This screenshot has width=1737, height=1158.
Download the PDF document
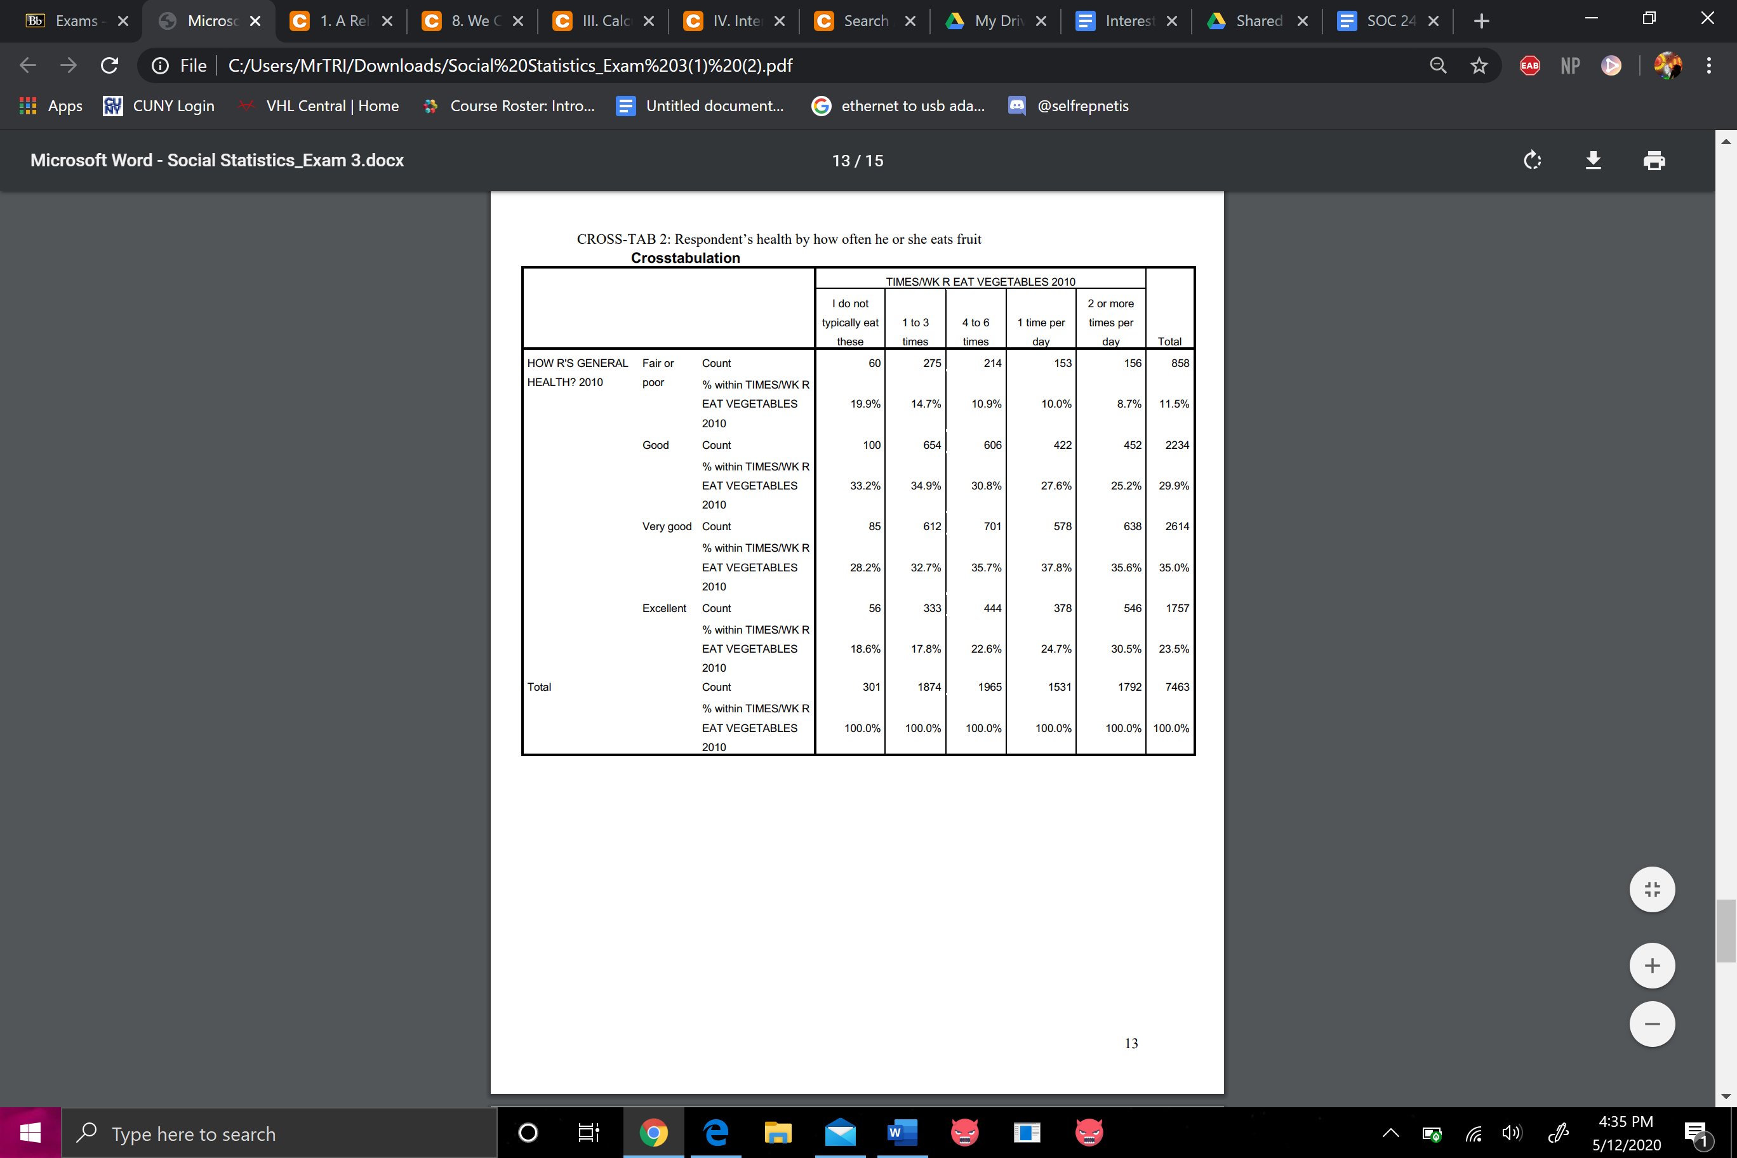tap(1593, 160)
